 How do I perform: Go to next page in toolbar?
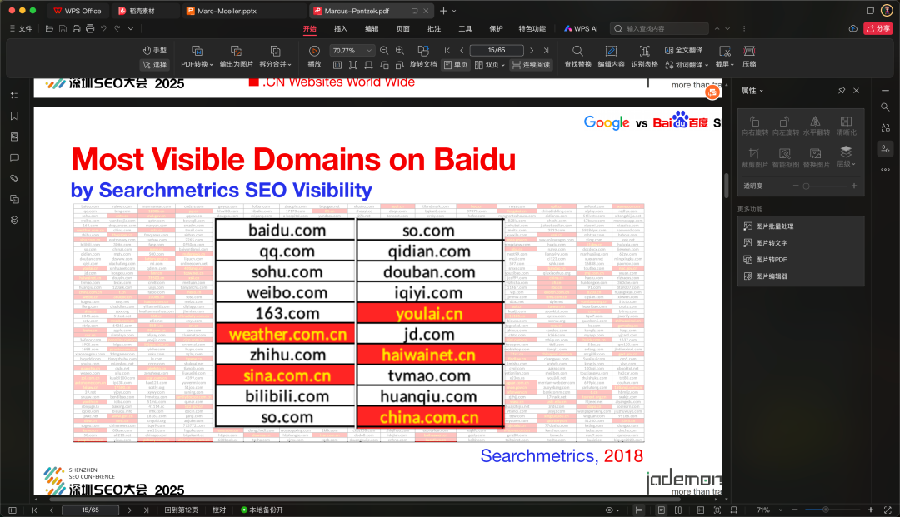point(532,51)
